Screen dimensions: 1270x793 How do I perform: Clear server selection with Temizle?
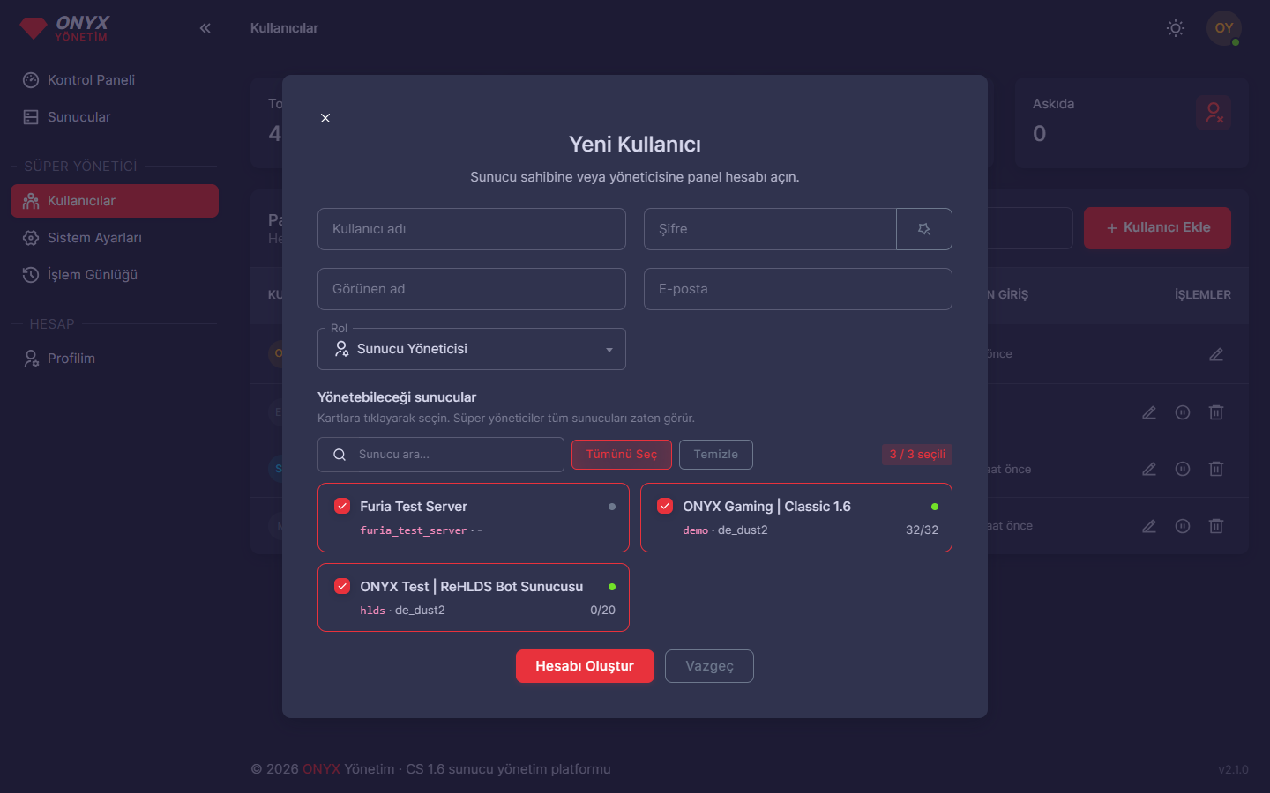(x=716, y=455)
